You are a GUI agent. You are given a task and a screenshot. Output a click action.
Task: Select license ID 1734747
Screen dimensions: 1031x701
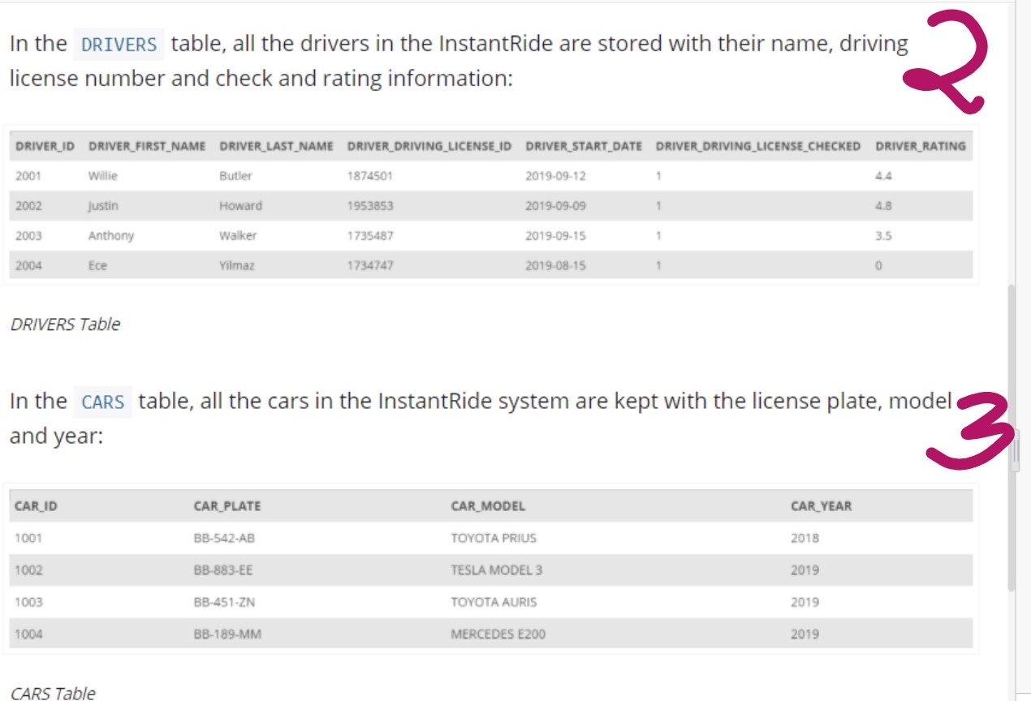coord(370,265)
